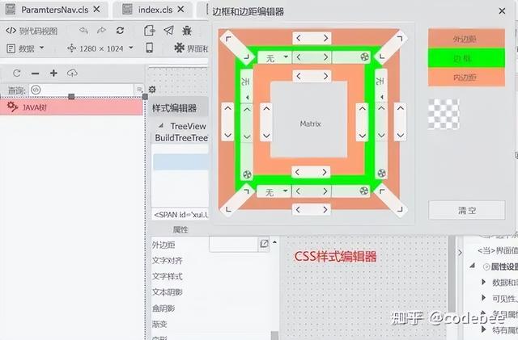Click the paper plane publish icon
This screenshot has height=340, width=518.
click(168, 31)
